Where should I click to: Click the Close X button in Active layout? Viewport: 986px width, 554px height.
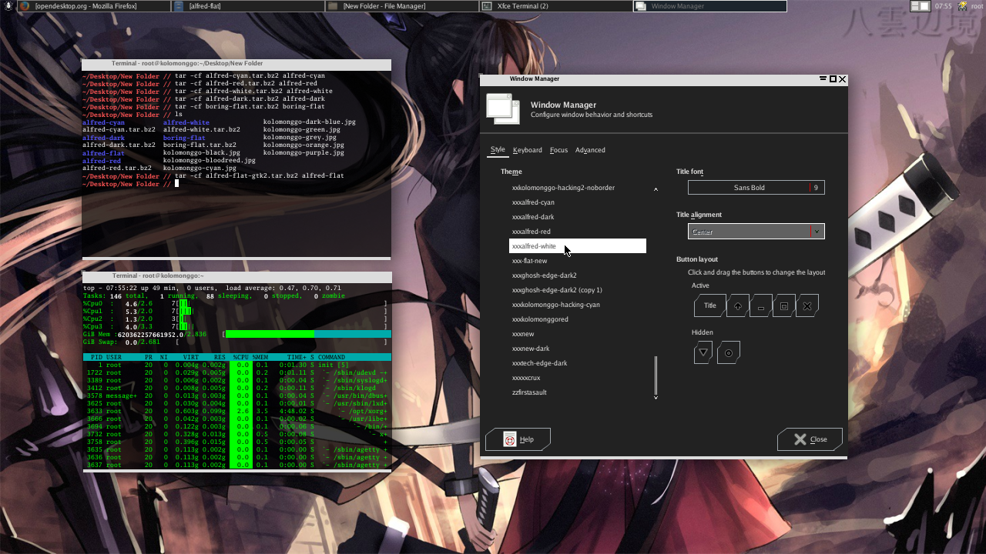[x=807, y=305]
